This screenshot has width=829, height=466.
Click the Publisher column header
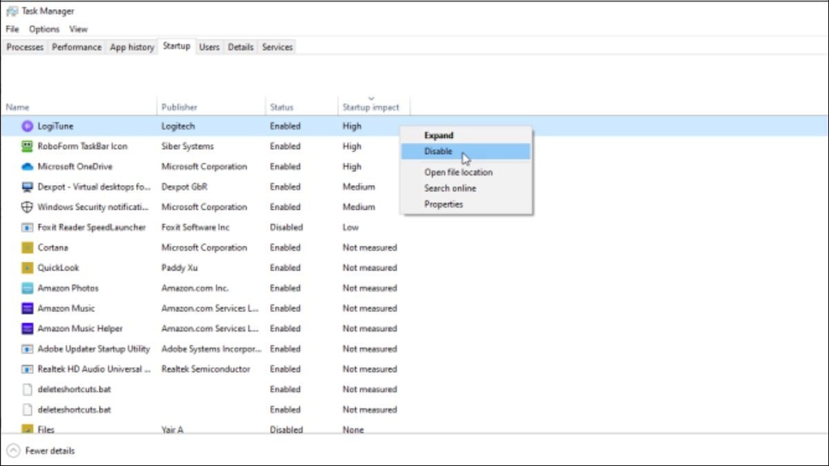179,107
